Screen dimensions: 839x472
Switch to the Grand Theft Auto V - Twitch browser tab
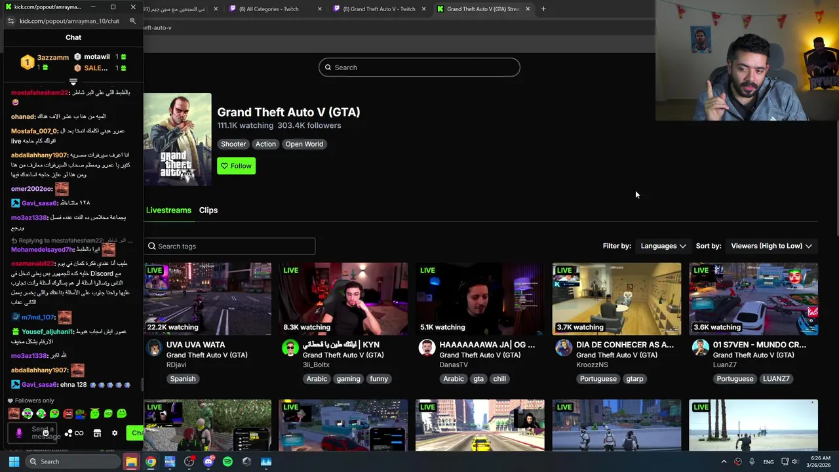click(x=379, y=9)
